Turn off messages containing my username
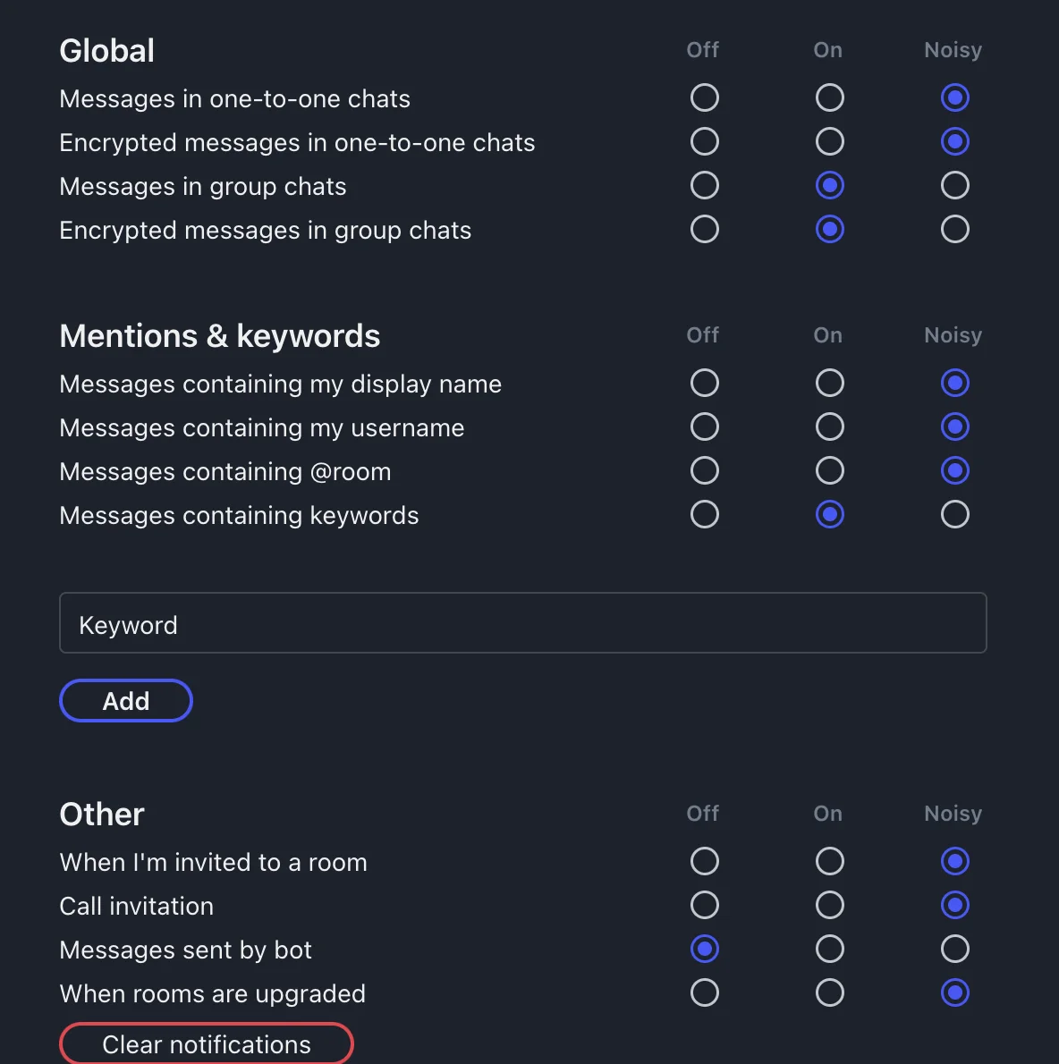 click(x=705, y=426)
